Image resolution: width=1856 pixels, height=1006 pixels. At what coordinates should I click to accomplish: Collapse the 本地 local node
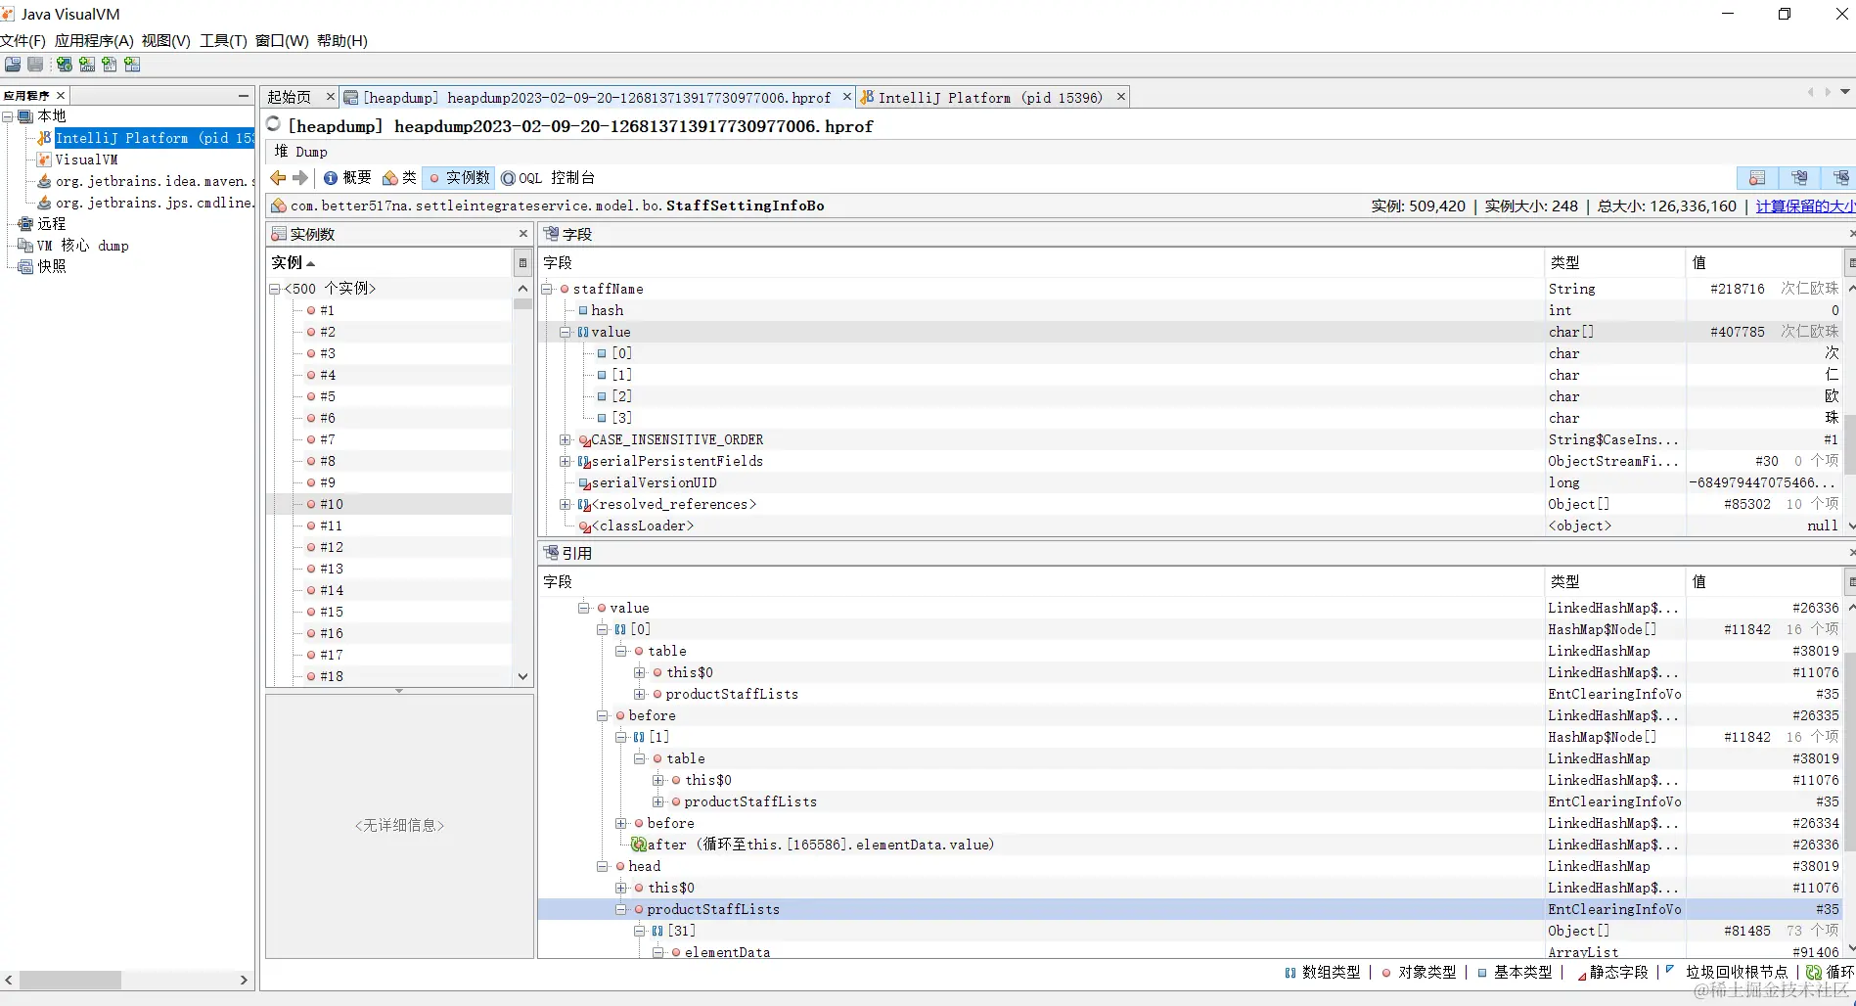[8, 116]
